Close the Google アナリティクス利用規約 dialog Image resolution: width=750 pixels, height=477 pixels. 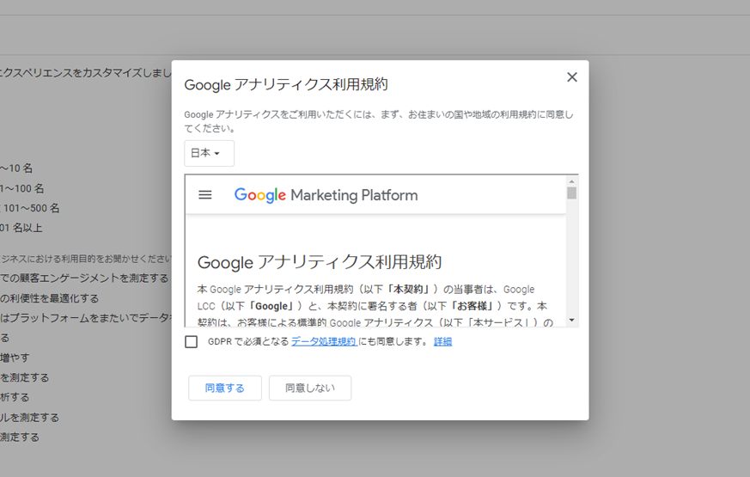click(x=571, y=77)
